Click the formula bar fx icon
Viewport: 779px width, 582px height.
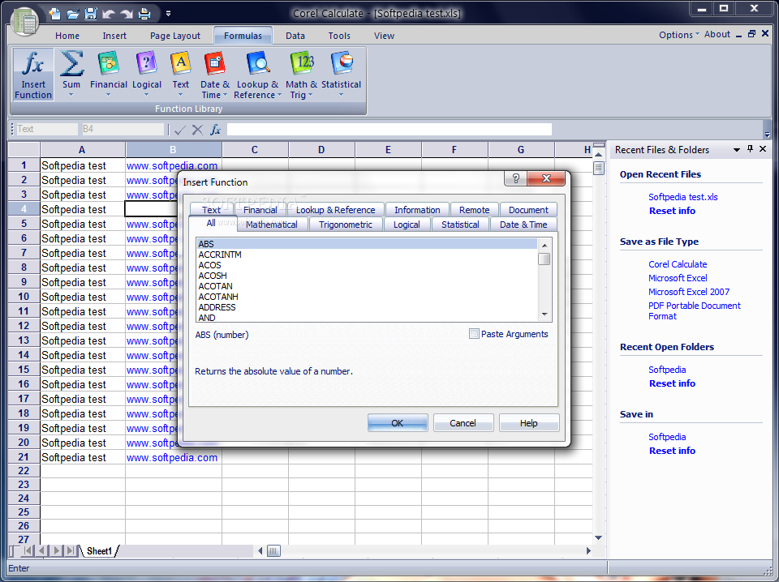pyautogui.click(x=215, y=130)
